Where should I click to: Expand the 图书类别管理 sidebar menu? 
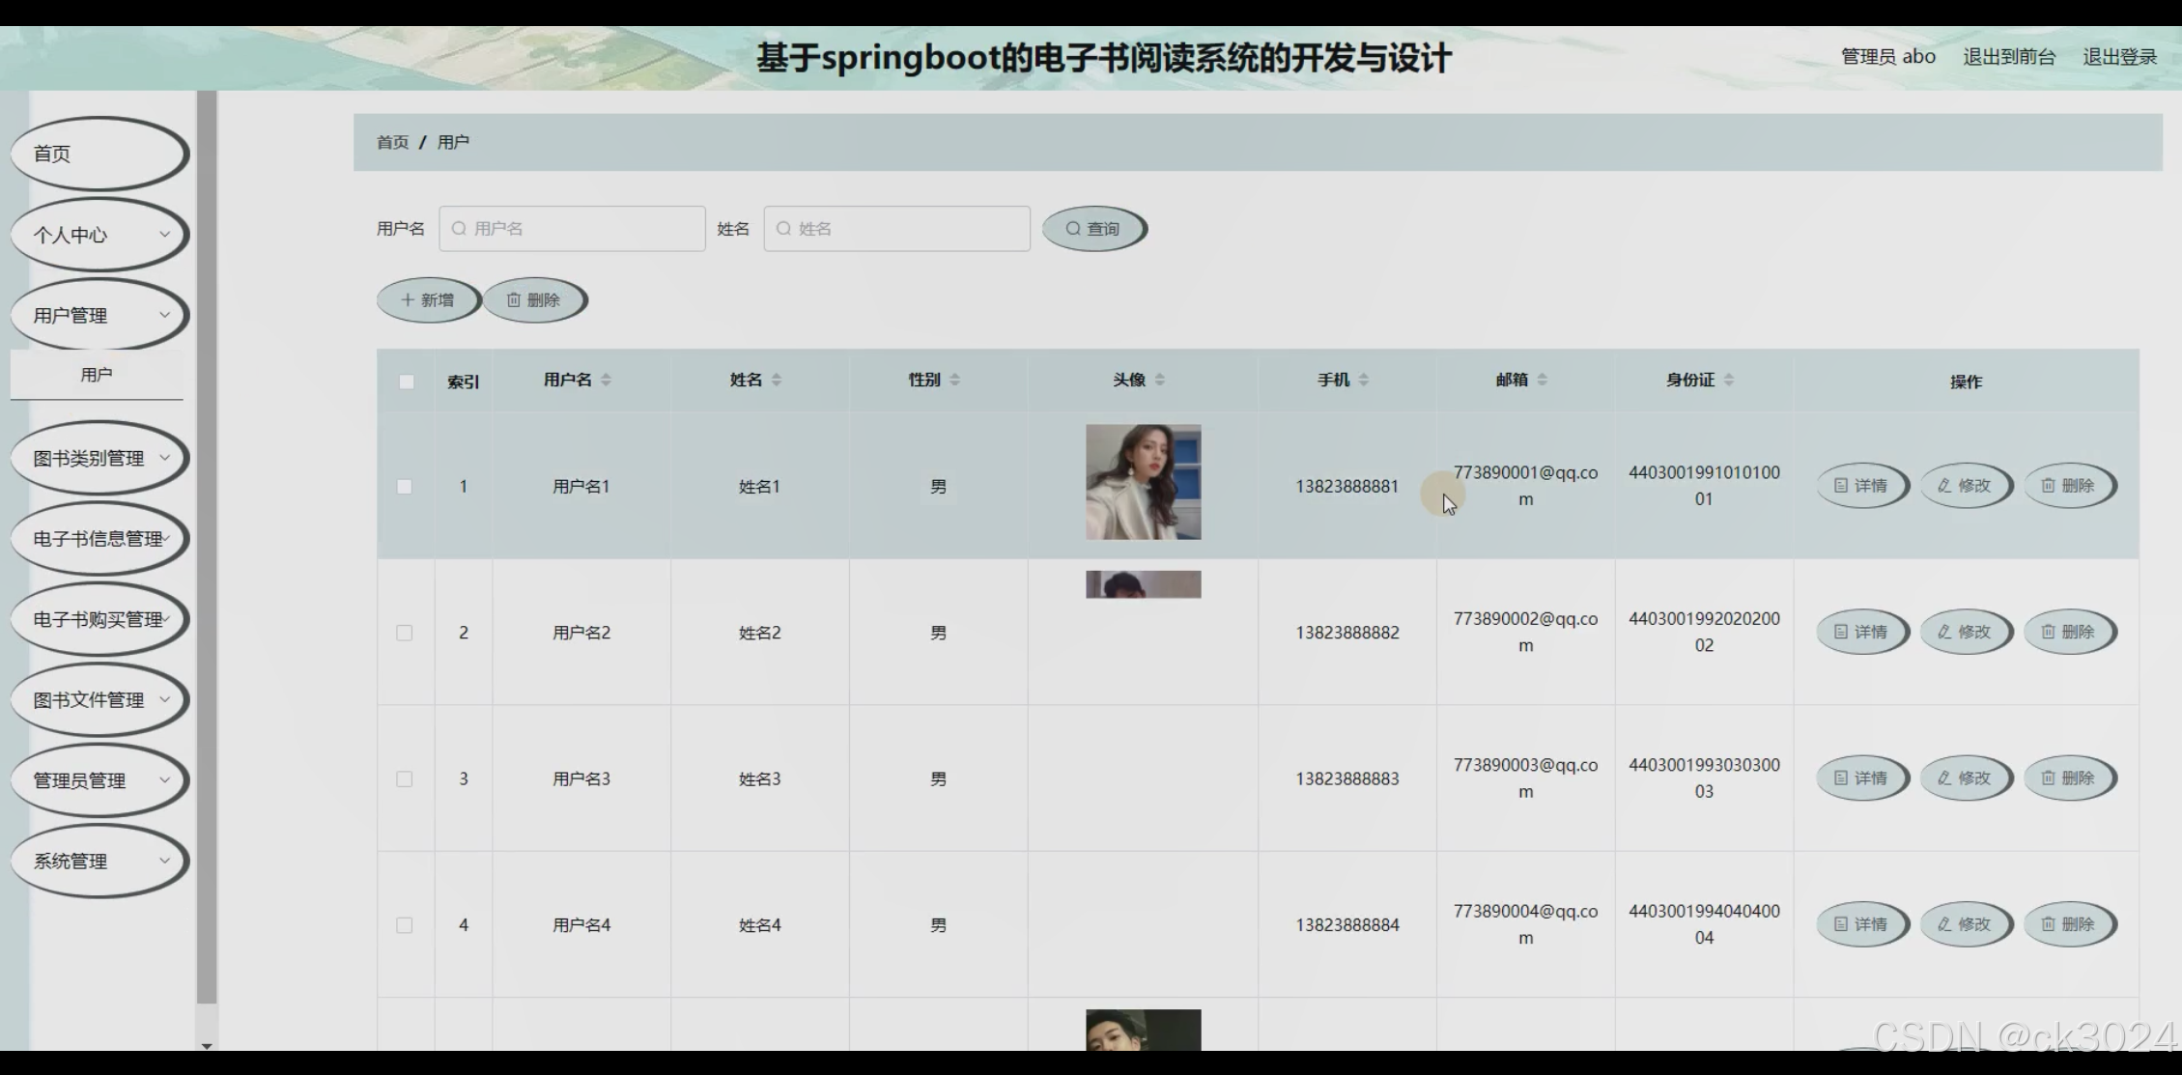99,458
